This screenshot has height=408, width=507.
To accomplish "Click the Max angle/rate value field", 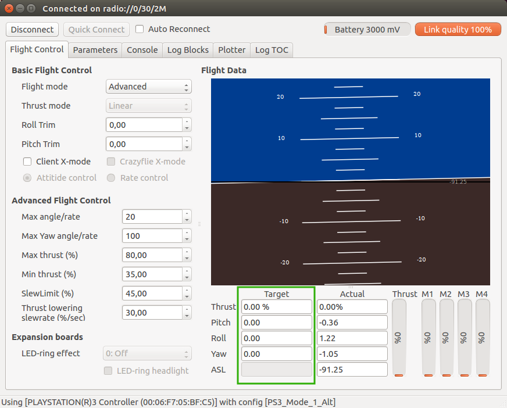I will click(x=152, y=217).
